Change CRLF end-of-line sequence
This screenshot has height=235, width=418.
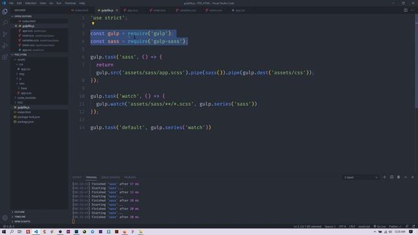point(352,227)
